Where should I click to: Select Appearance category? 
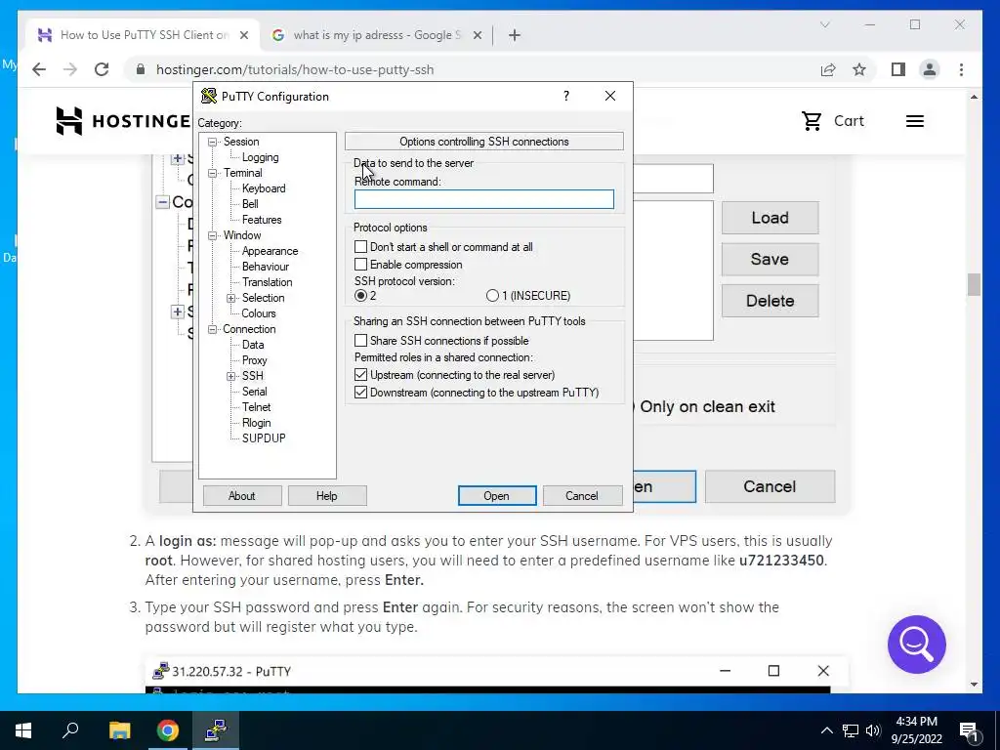270,251
